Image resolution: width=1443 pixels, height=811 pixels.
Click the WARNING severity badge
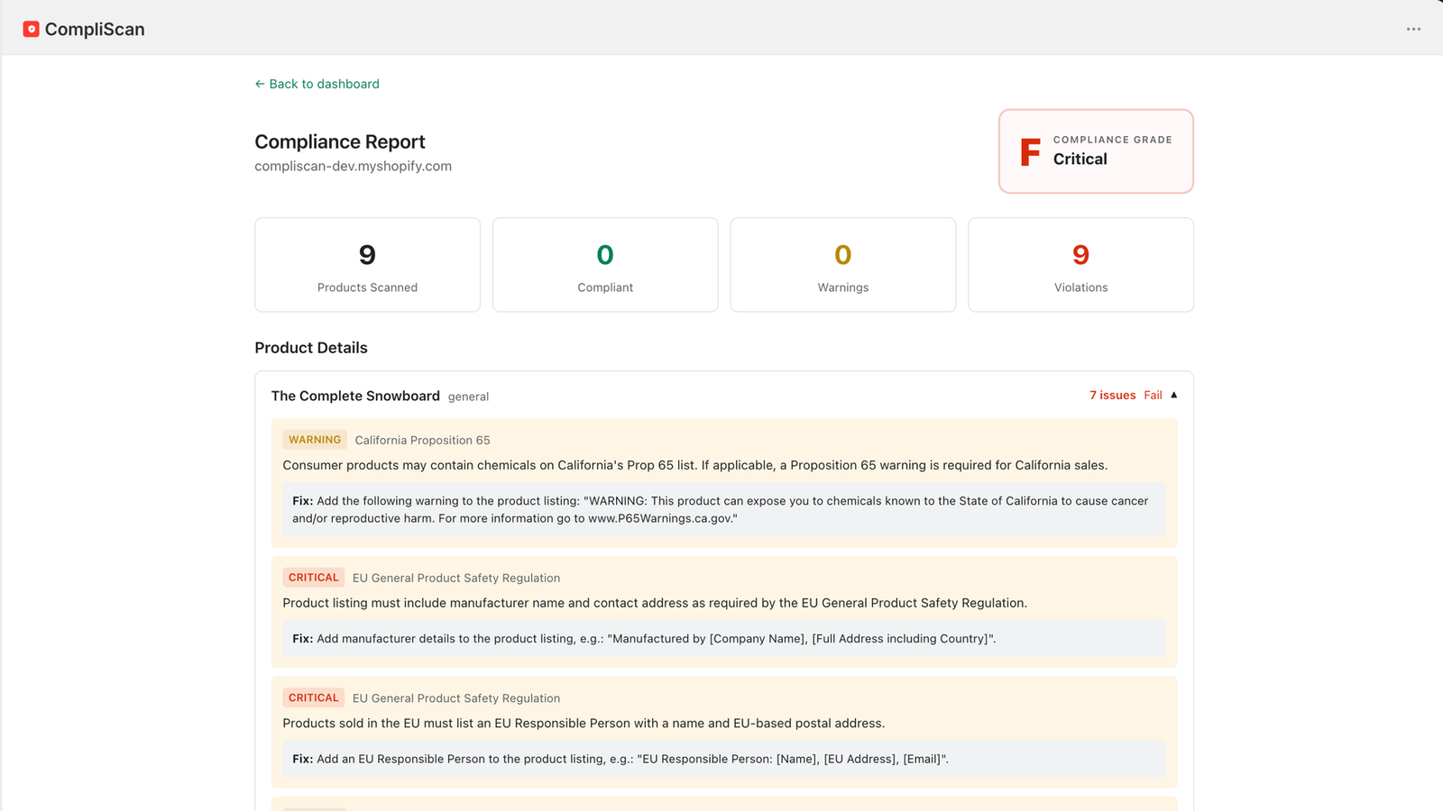[315, 440]
